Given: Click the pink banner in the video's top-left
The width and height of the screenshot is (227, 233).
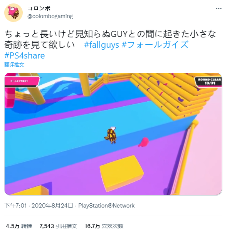Looking at the screenshot, I should click(x=22, y=81).
